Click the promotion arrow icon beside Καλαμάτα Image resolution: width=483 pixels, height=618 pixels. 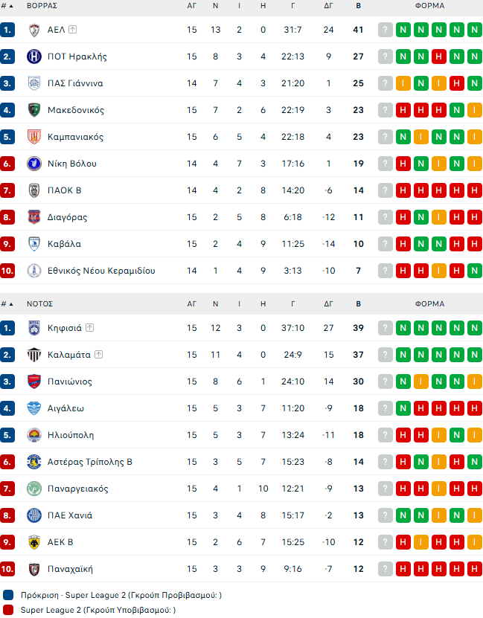click(98, 355)
